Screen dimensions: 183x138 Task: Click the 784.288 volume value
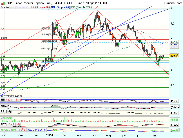175,120
